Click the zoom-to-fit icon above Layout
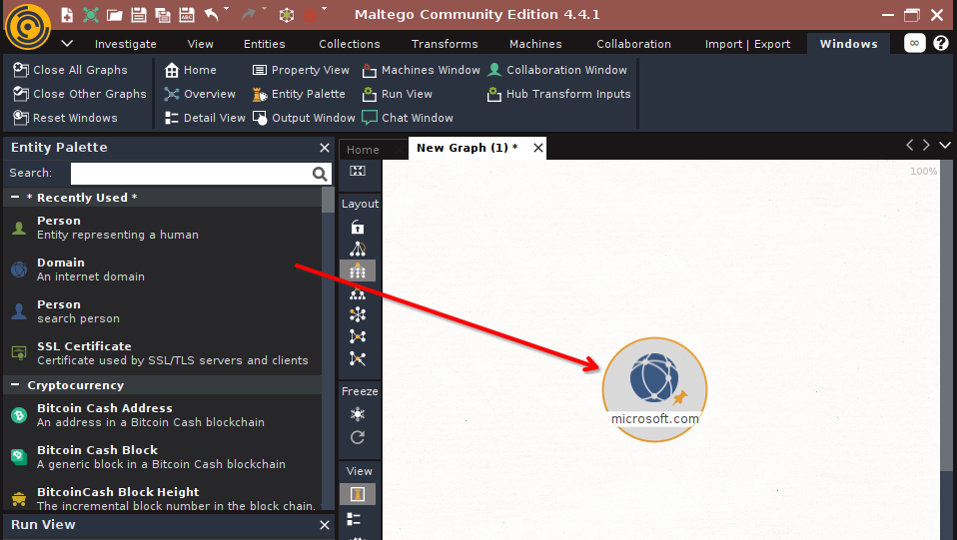Viewport: 957px width, 540px height. pyautogui.click(x=358, y=171)
